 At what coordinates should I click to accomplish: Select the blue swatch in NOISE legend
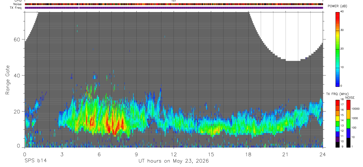click(348, 133)
